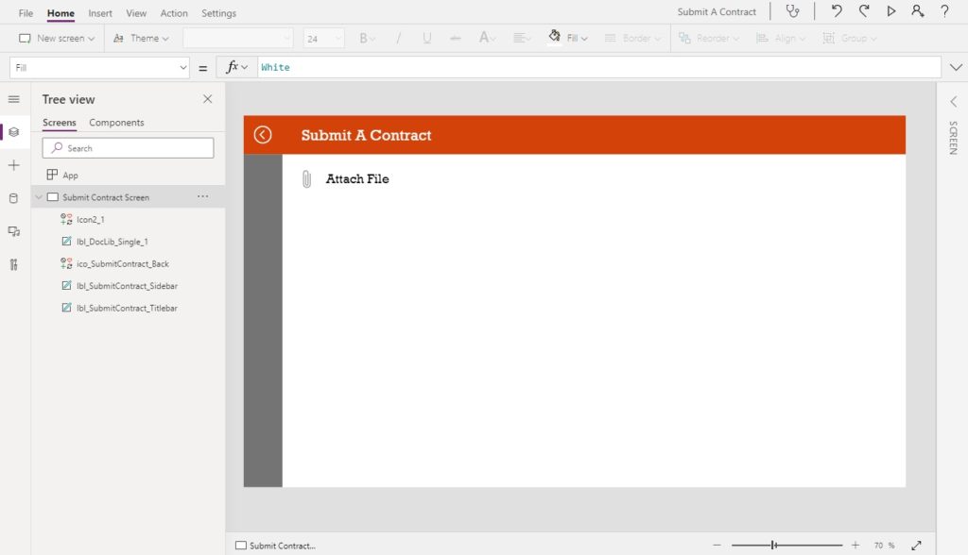The image size is (968, 555).
Task: Select the Insert (+) icon in left rail
Action: click(13, 165)
